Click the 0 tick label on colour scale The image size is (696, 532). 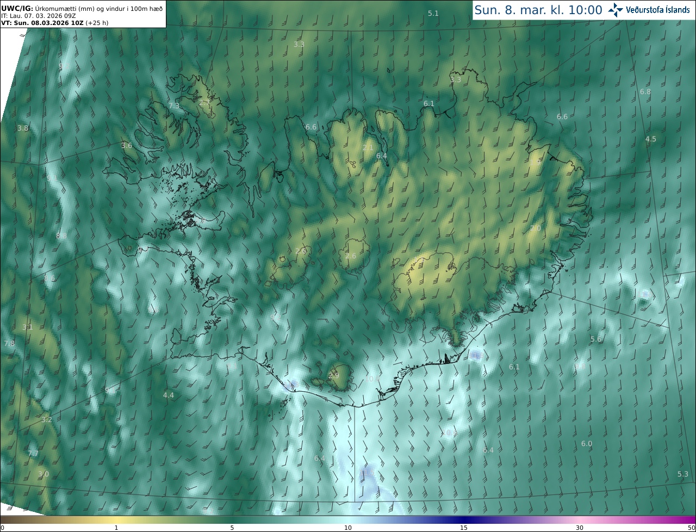(2, 528)
